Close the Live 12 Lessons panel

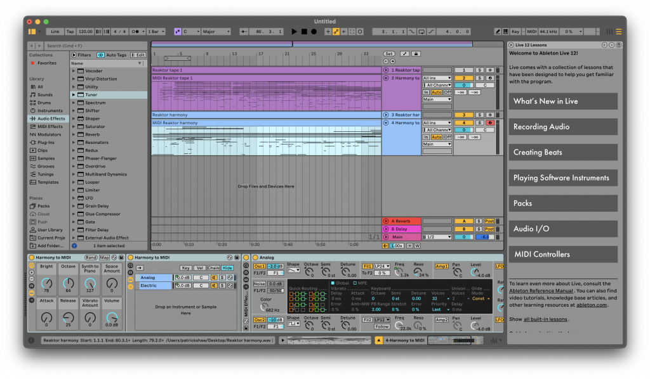coord(511,45)
